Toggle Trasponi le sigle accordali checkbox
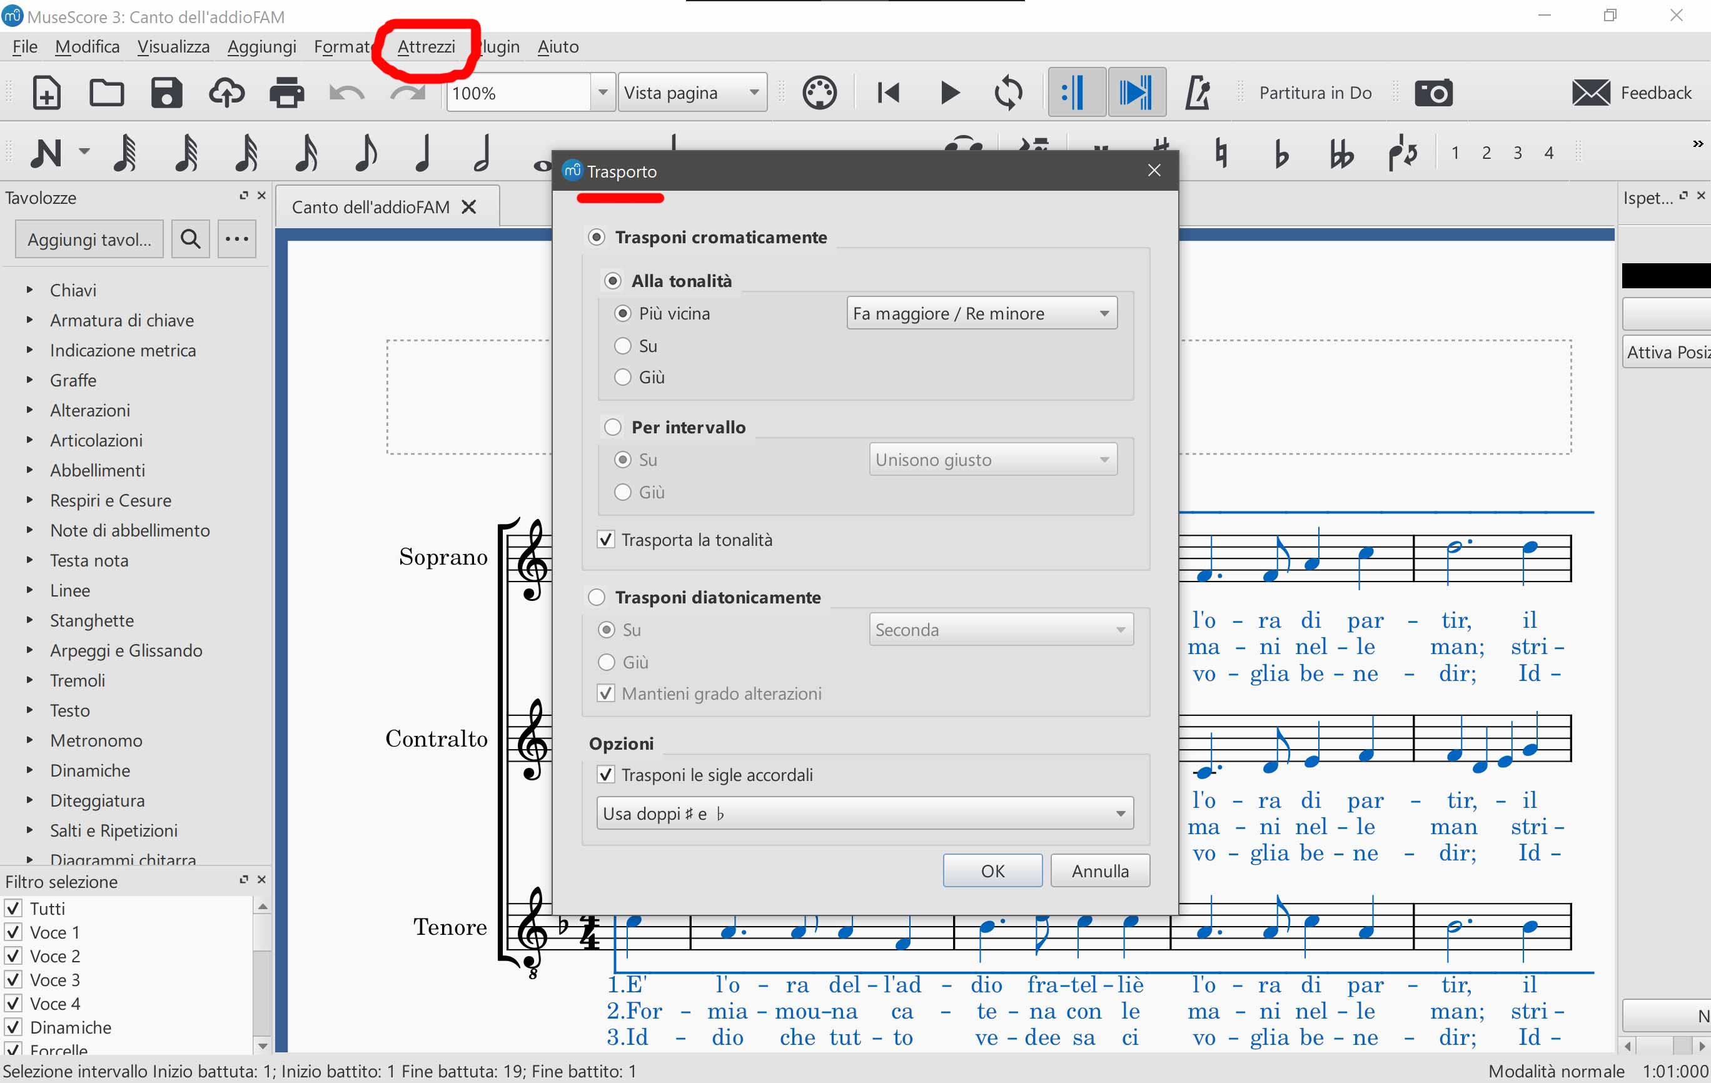Image resolution: width=1711 pixels, height=1083 pixels. (x=606, y=775)
